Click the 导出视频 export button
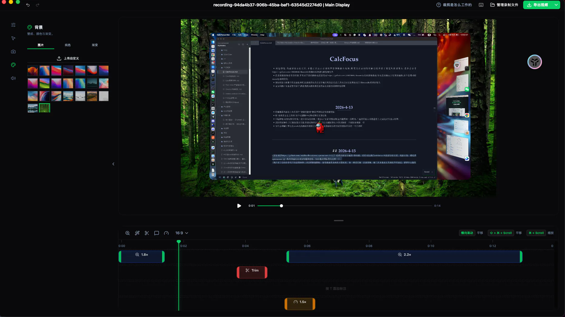 538,5
